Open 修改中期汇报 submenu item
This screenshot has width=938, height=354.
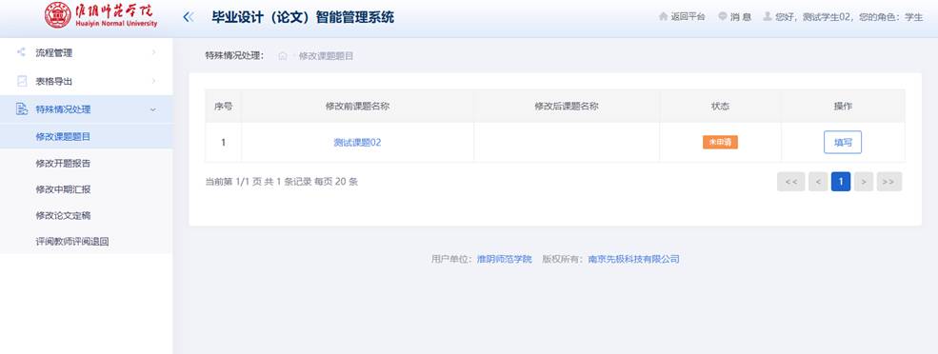point(86,189)
